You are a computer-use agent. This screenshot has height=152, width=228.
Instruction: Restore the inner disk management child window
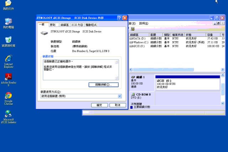coord(218,23)
